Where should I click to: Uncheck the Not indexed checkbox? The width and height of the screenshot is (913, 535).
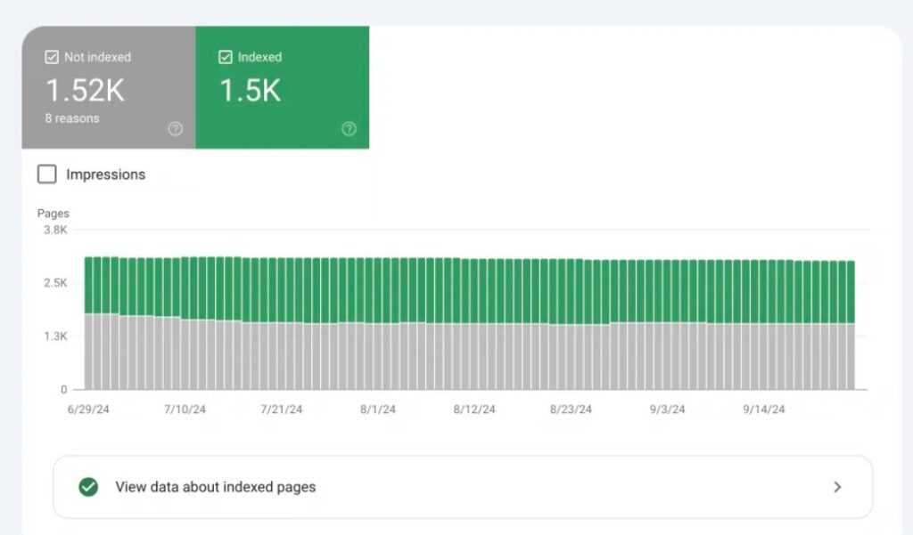[x=51, y=57]
